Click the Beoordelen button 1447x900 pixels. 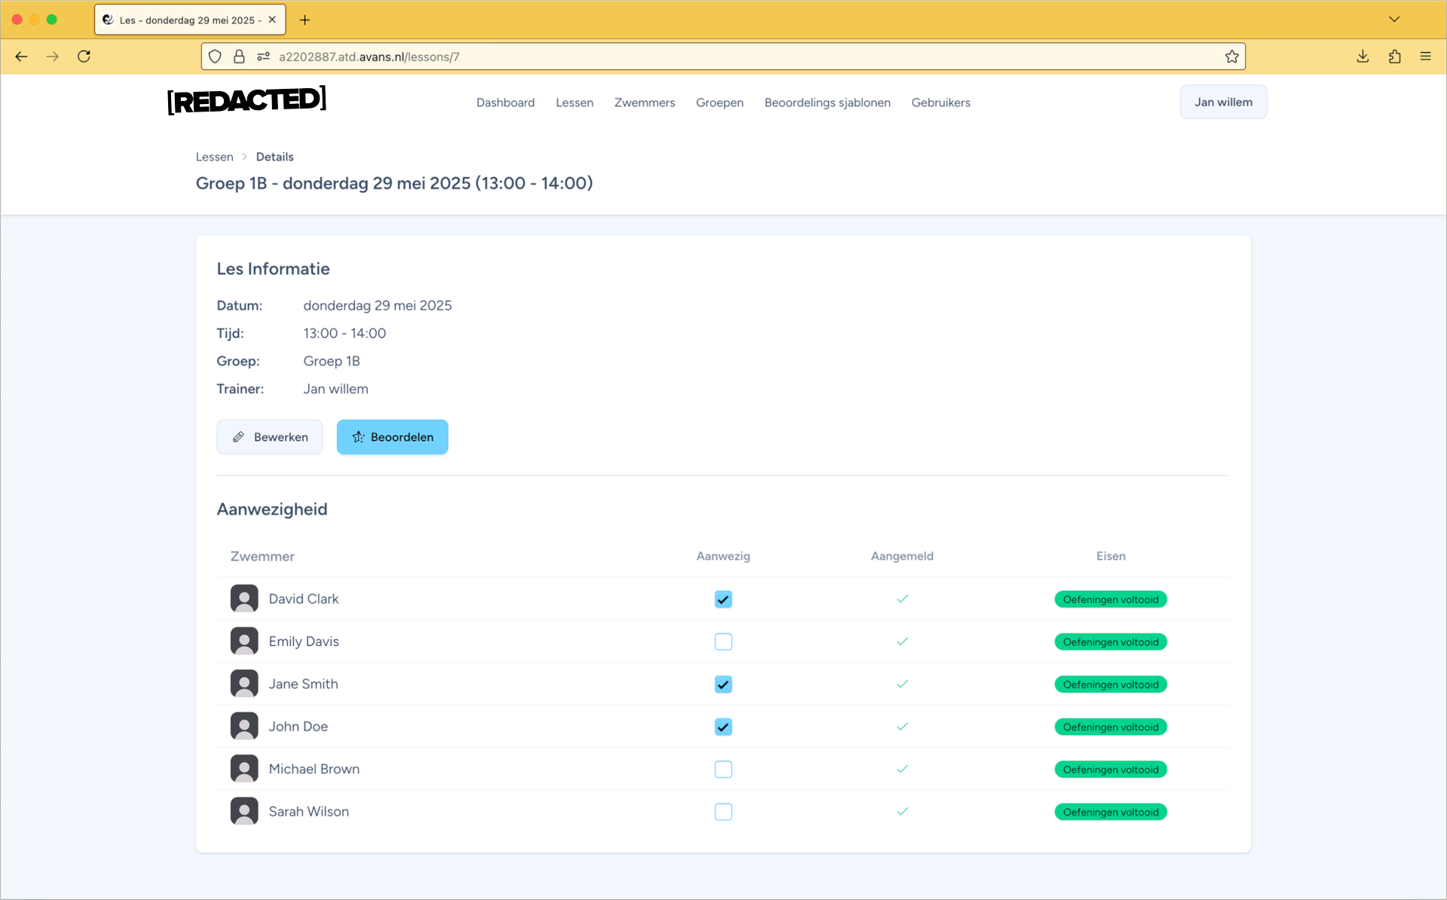pyautogui.click(x=392, y=437)
